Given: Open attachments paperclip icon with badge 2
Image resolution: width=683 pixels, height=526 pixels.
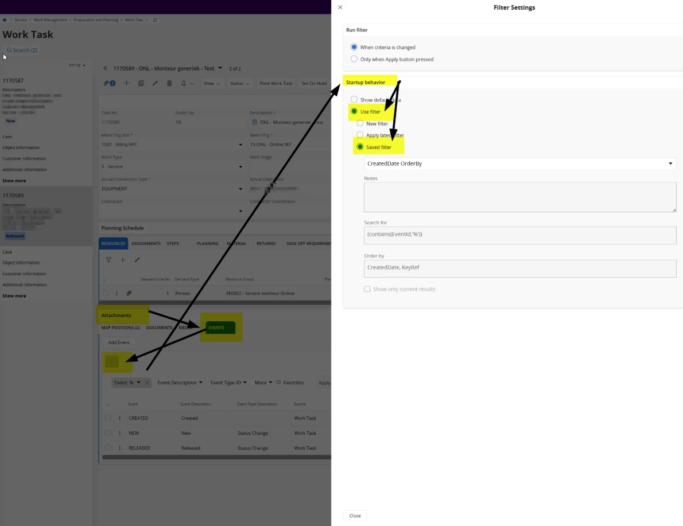Looking at the screenshot, I should tap(109, 83).
